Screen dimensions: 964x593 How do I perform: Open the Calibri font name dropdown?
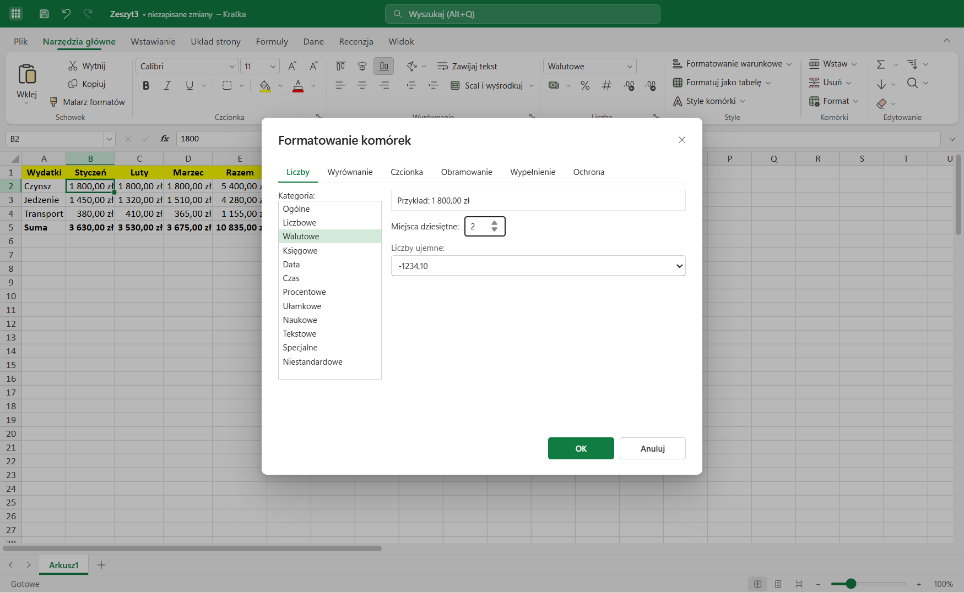click(187, 66)
